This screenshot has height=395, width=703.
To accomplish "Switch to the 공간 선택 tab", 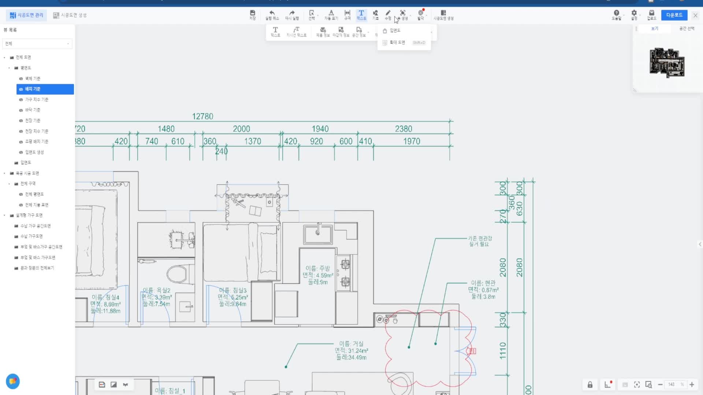I will pyautogui.click(x=687, y=29).
